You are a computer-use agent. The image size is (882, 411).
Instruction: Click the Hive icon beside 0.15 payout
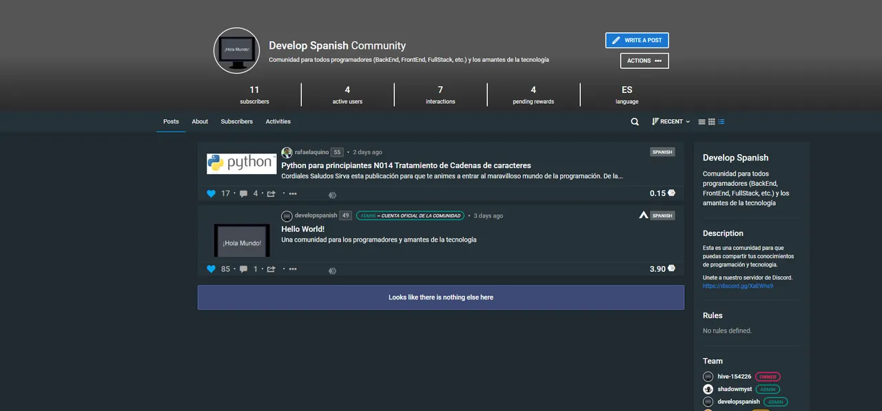(x=671, y=193)
